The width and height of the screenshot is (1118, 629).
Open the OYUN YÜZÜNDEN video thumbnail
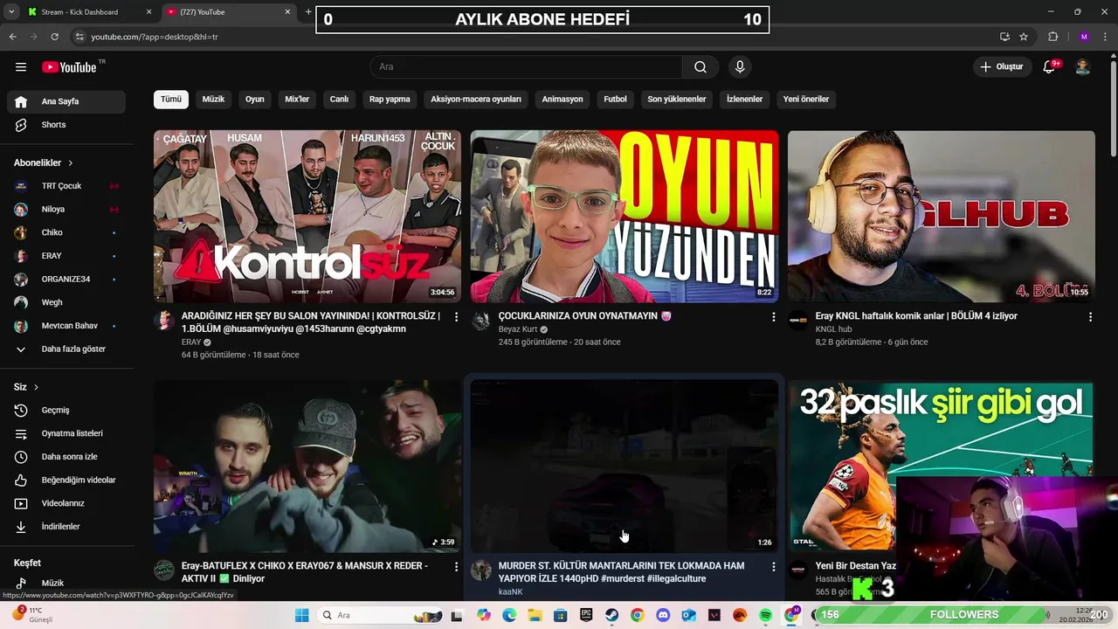click(625, 217)
